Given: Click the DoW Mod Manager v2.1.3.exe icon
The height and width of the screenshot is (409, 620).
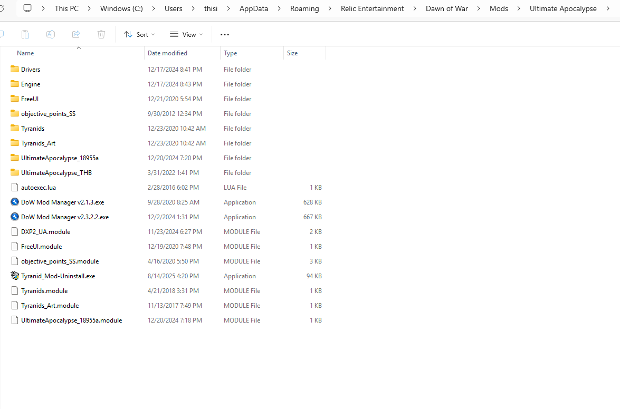Looking at the screenshot, I should click(15, 202).
